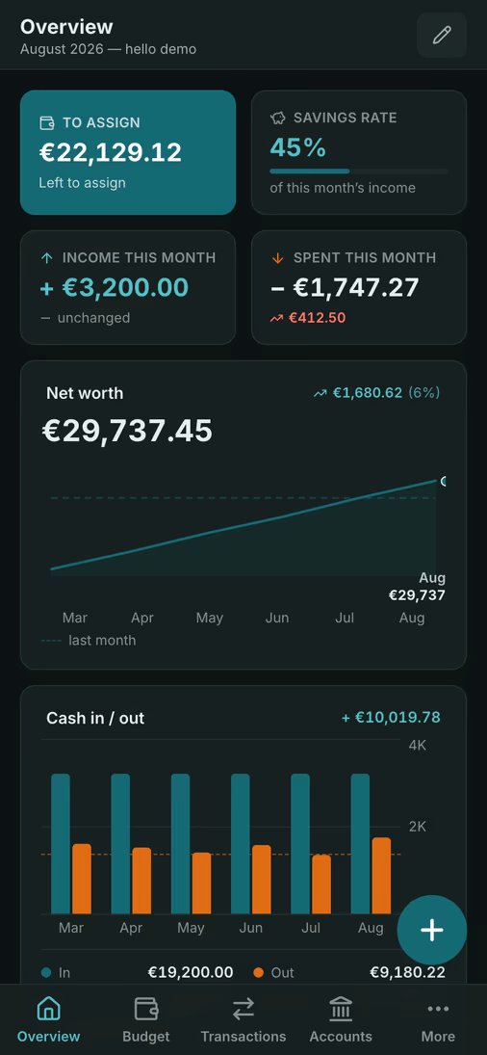
Task: Select the March cash-out orange bar
Action: click(x=81, y=879)
